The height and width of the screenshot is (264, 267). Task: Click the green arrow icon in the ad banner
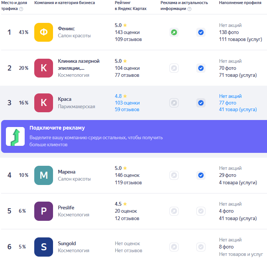pos(15,137)
